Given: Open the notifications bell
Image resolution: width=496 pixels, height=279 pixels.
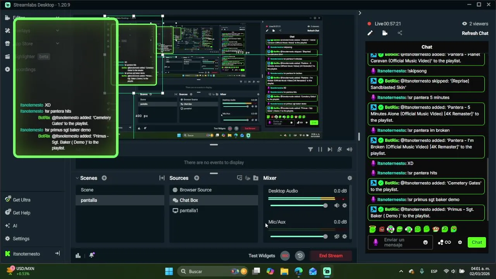Looking at the screenshot, I should (x=92, y=255).
